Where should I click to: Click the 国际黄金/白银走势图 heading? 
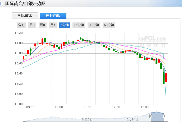[x=25, y=4]
